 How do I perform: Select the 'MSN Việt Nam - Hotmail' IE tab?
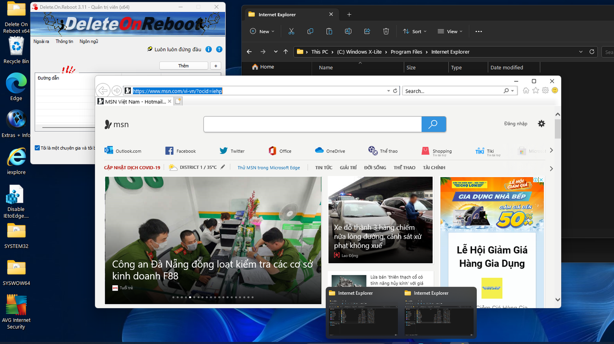(134, 101)
